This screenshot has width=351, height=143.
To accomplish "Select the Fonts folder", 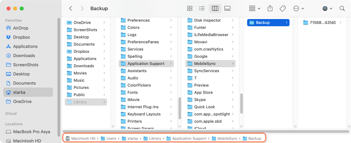I will (146, 92).
